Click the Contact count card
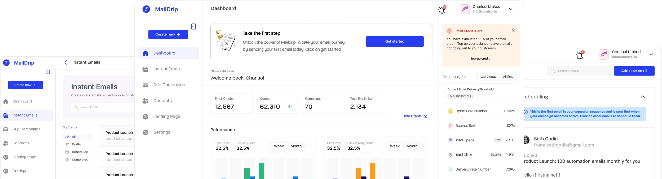Viewport: 662px width, 179px height. tap(277, 104)
